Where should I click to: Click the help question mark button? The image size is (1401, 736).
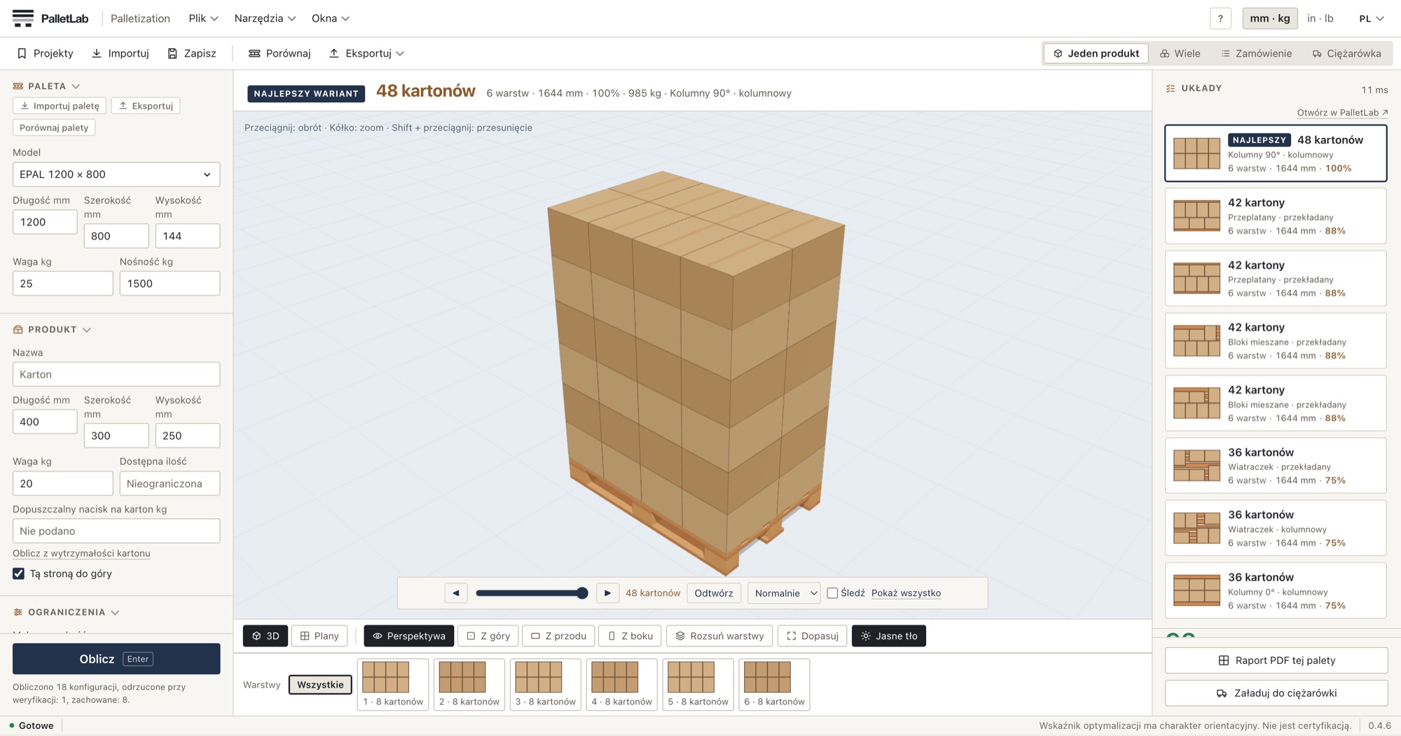[1220, 18]
